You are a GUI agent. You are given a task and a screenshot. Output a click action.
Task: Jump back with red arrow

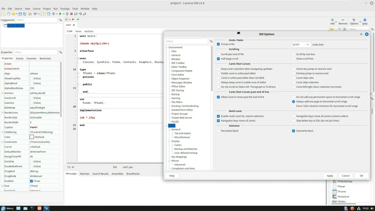coord(73,19)
